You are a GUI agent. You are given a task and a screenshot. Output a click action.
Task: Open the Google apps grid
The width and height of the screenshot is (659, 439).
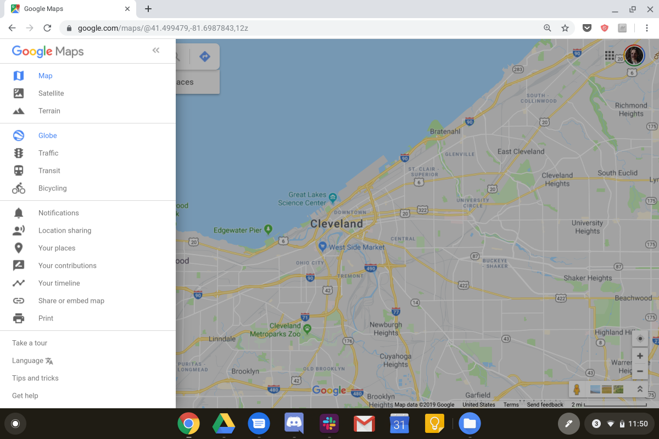610,55
